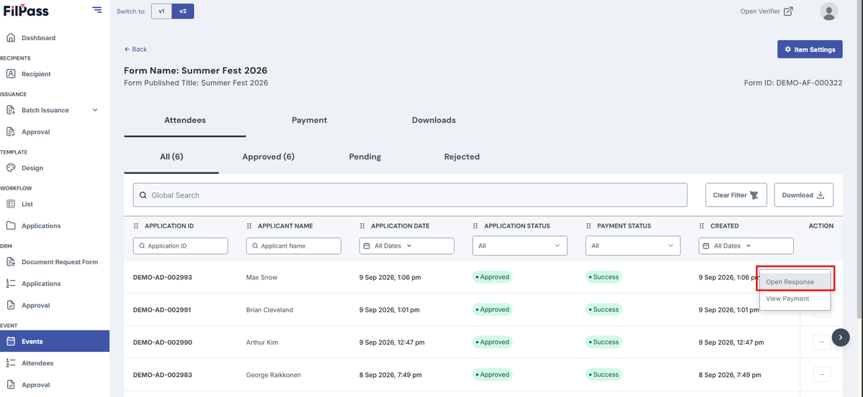Open Application Date All Dates dropdown
This screenshot has height=397, width=863.
tap(407, 246)
